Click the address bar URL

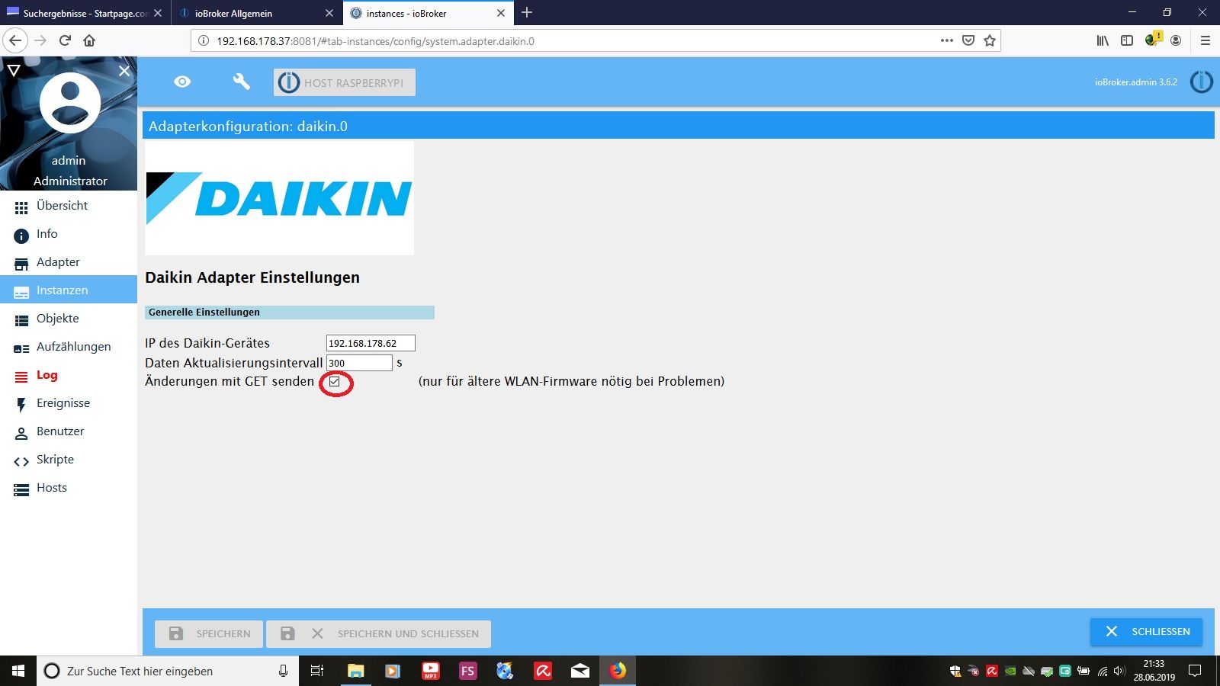point(375,41)
